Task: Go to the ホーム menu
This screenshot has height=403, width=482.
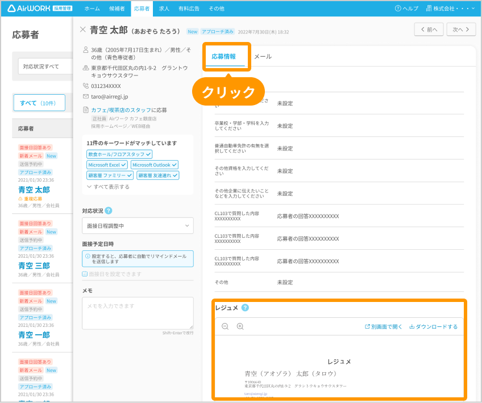Action: 92,9
